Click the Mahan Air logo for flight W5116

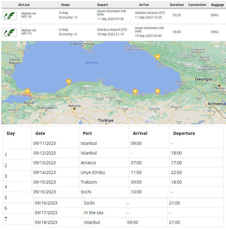(9, 15)
